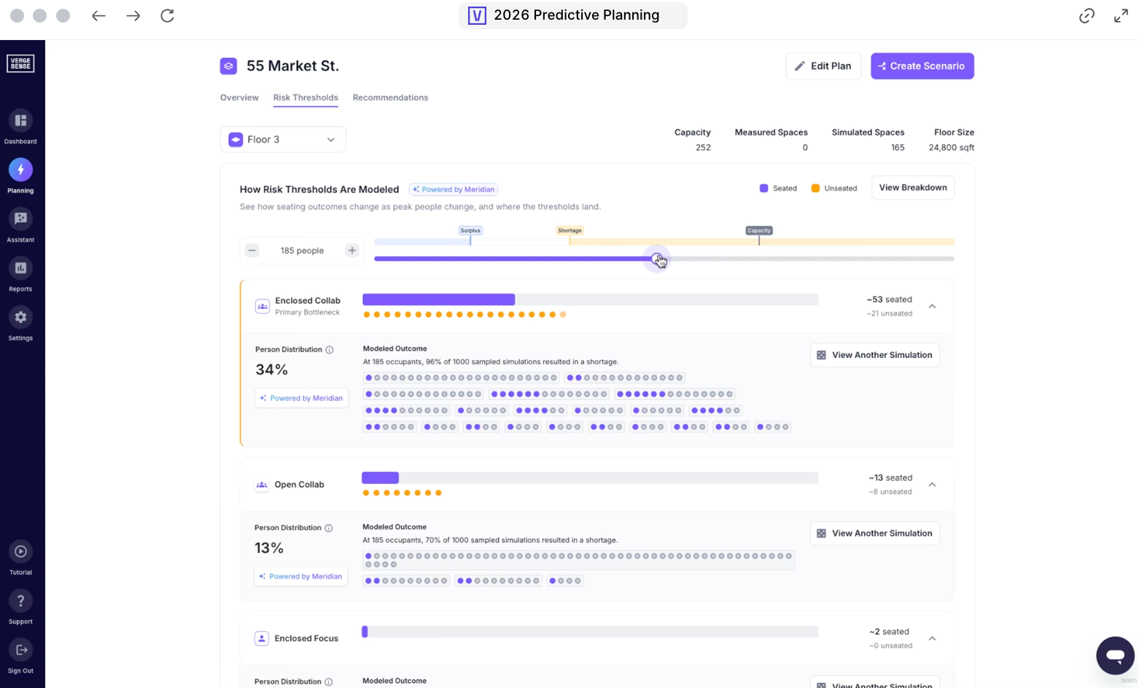Open the Reports sidebar icon

(20, 268)
